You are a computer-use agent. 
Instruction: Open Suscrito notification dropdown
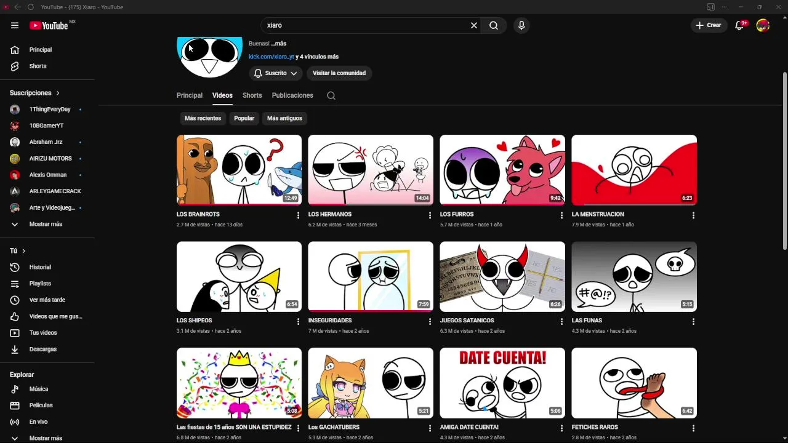point(275,73)
